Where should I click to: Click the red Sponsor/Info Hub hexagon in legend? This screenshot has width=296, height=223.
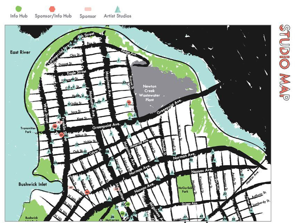52,9
